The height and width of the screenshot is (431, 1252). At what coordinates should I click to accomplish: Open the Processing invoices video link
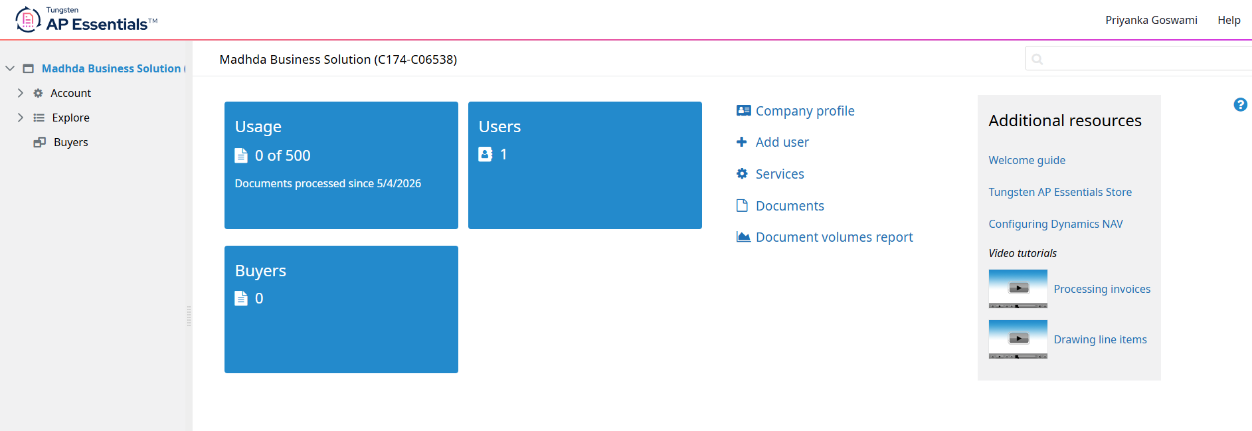pos(1102,289)
